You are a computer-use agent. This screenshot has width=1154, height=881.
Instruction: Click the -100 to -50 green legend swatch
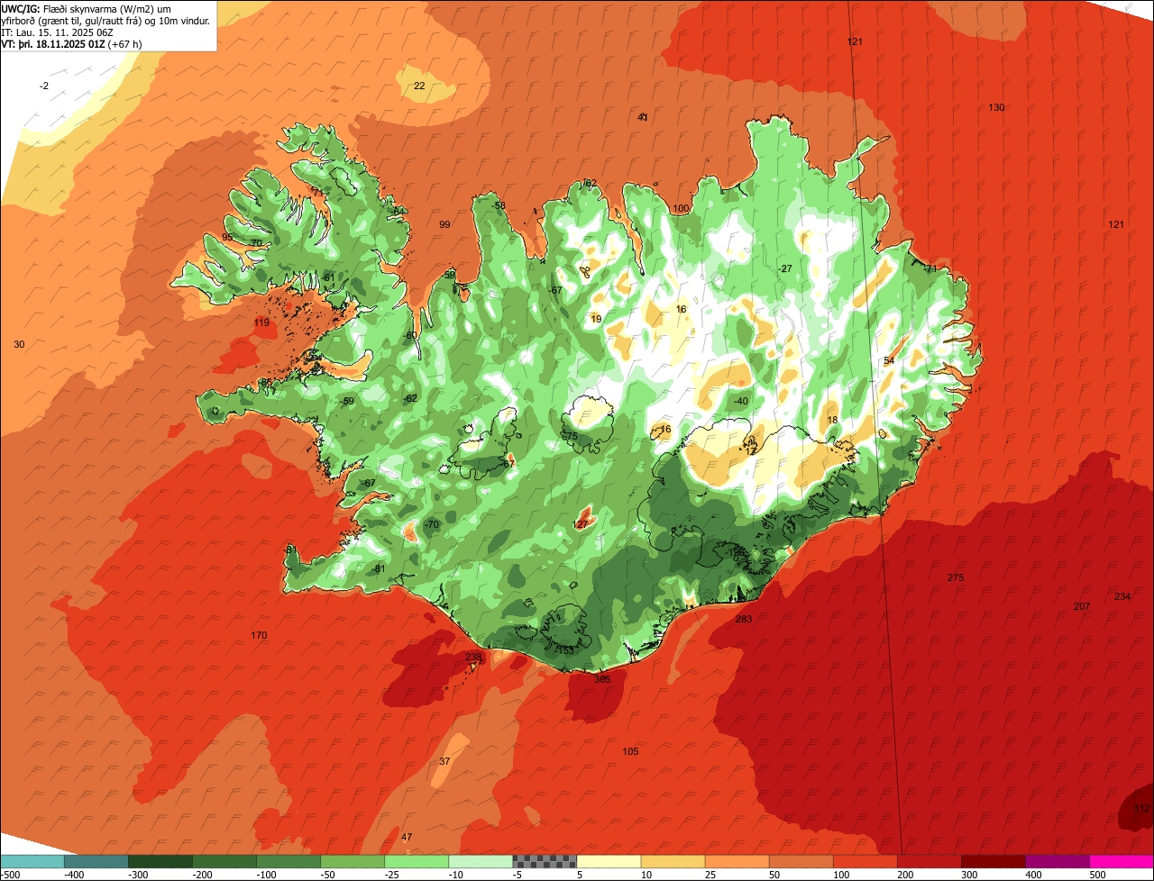pyautogui.click(x=288, y=861)
